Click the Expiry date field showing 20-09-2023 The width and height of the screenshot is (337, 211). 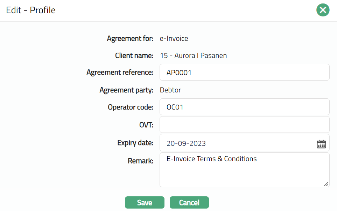tap(238, 143)
